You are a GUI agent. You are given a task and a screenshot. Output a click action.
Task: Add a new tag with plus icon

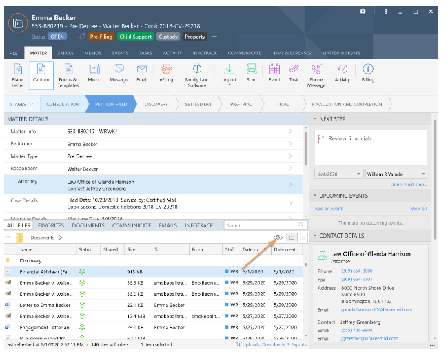pyautogui.click(x=214, y=37)
